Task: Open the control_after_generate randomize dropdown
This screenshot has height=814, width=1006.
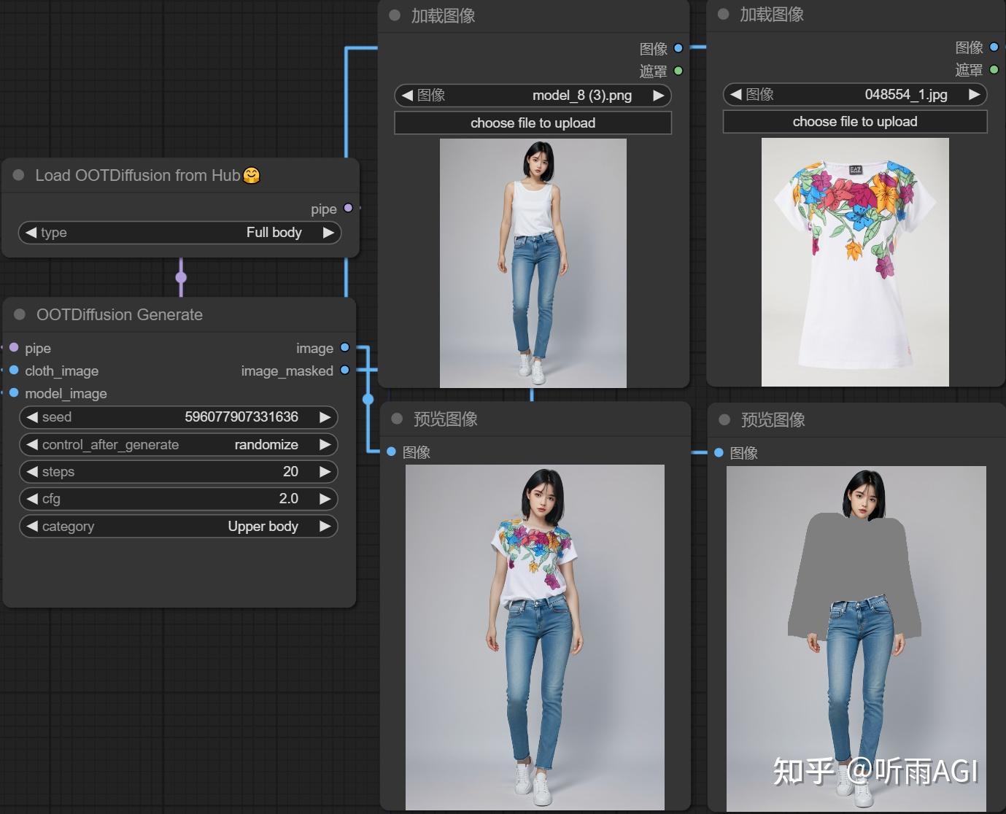Action: click(x=179, y=445)
